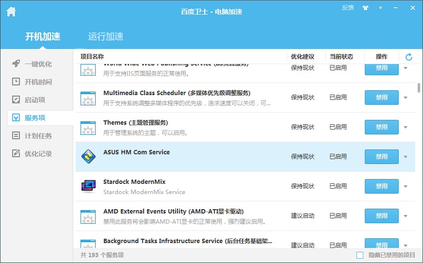Click the AMD External Events Utility icon
The image size is (423, 263).
tap(88, 217)
